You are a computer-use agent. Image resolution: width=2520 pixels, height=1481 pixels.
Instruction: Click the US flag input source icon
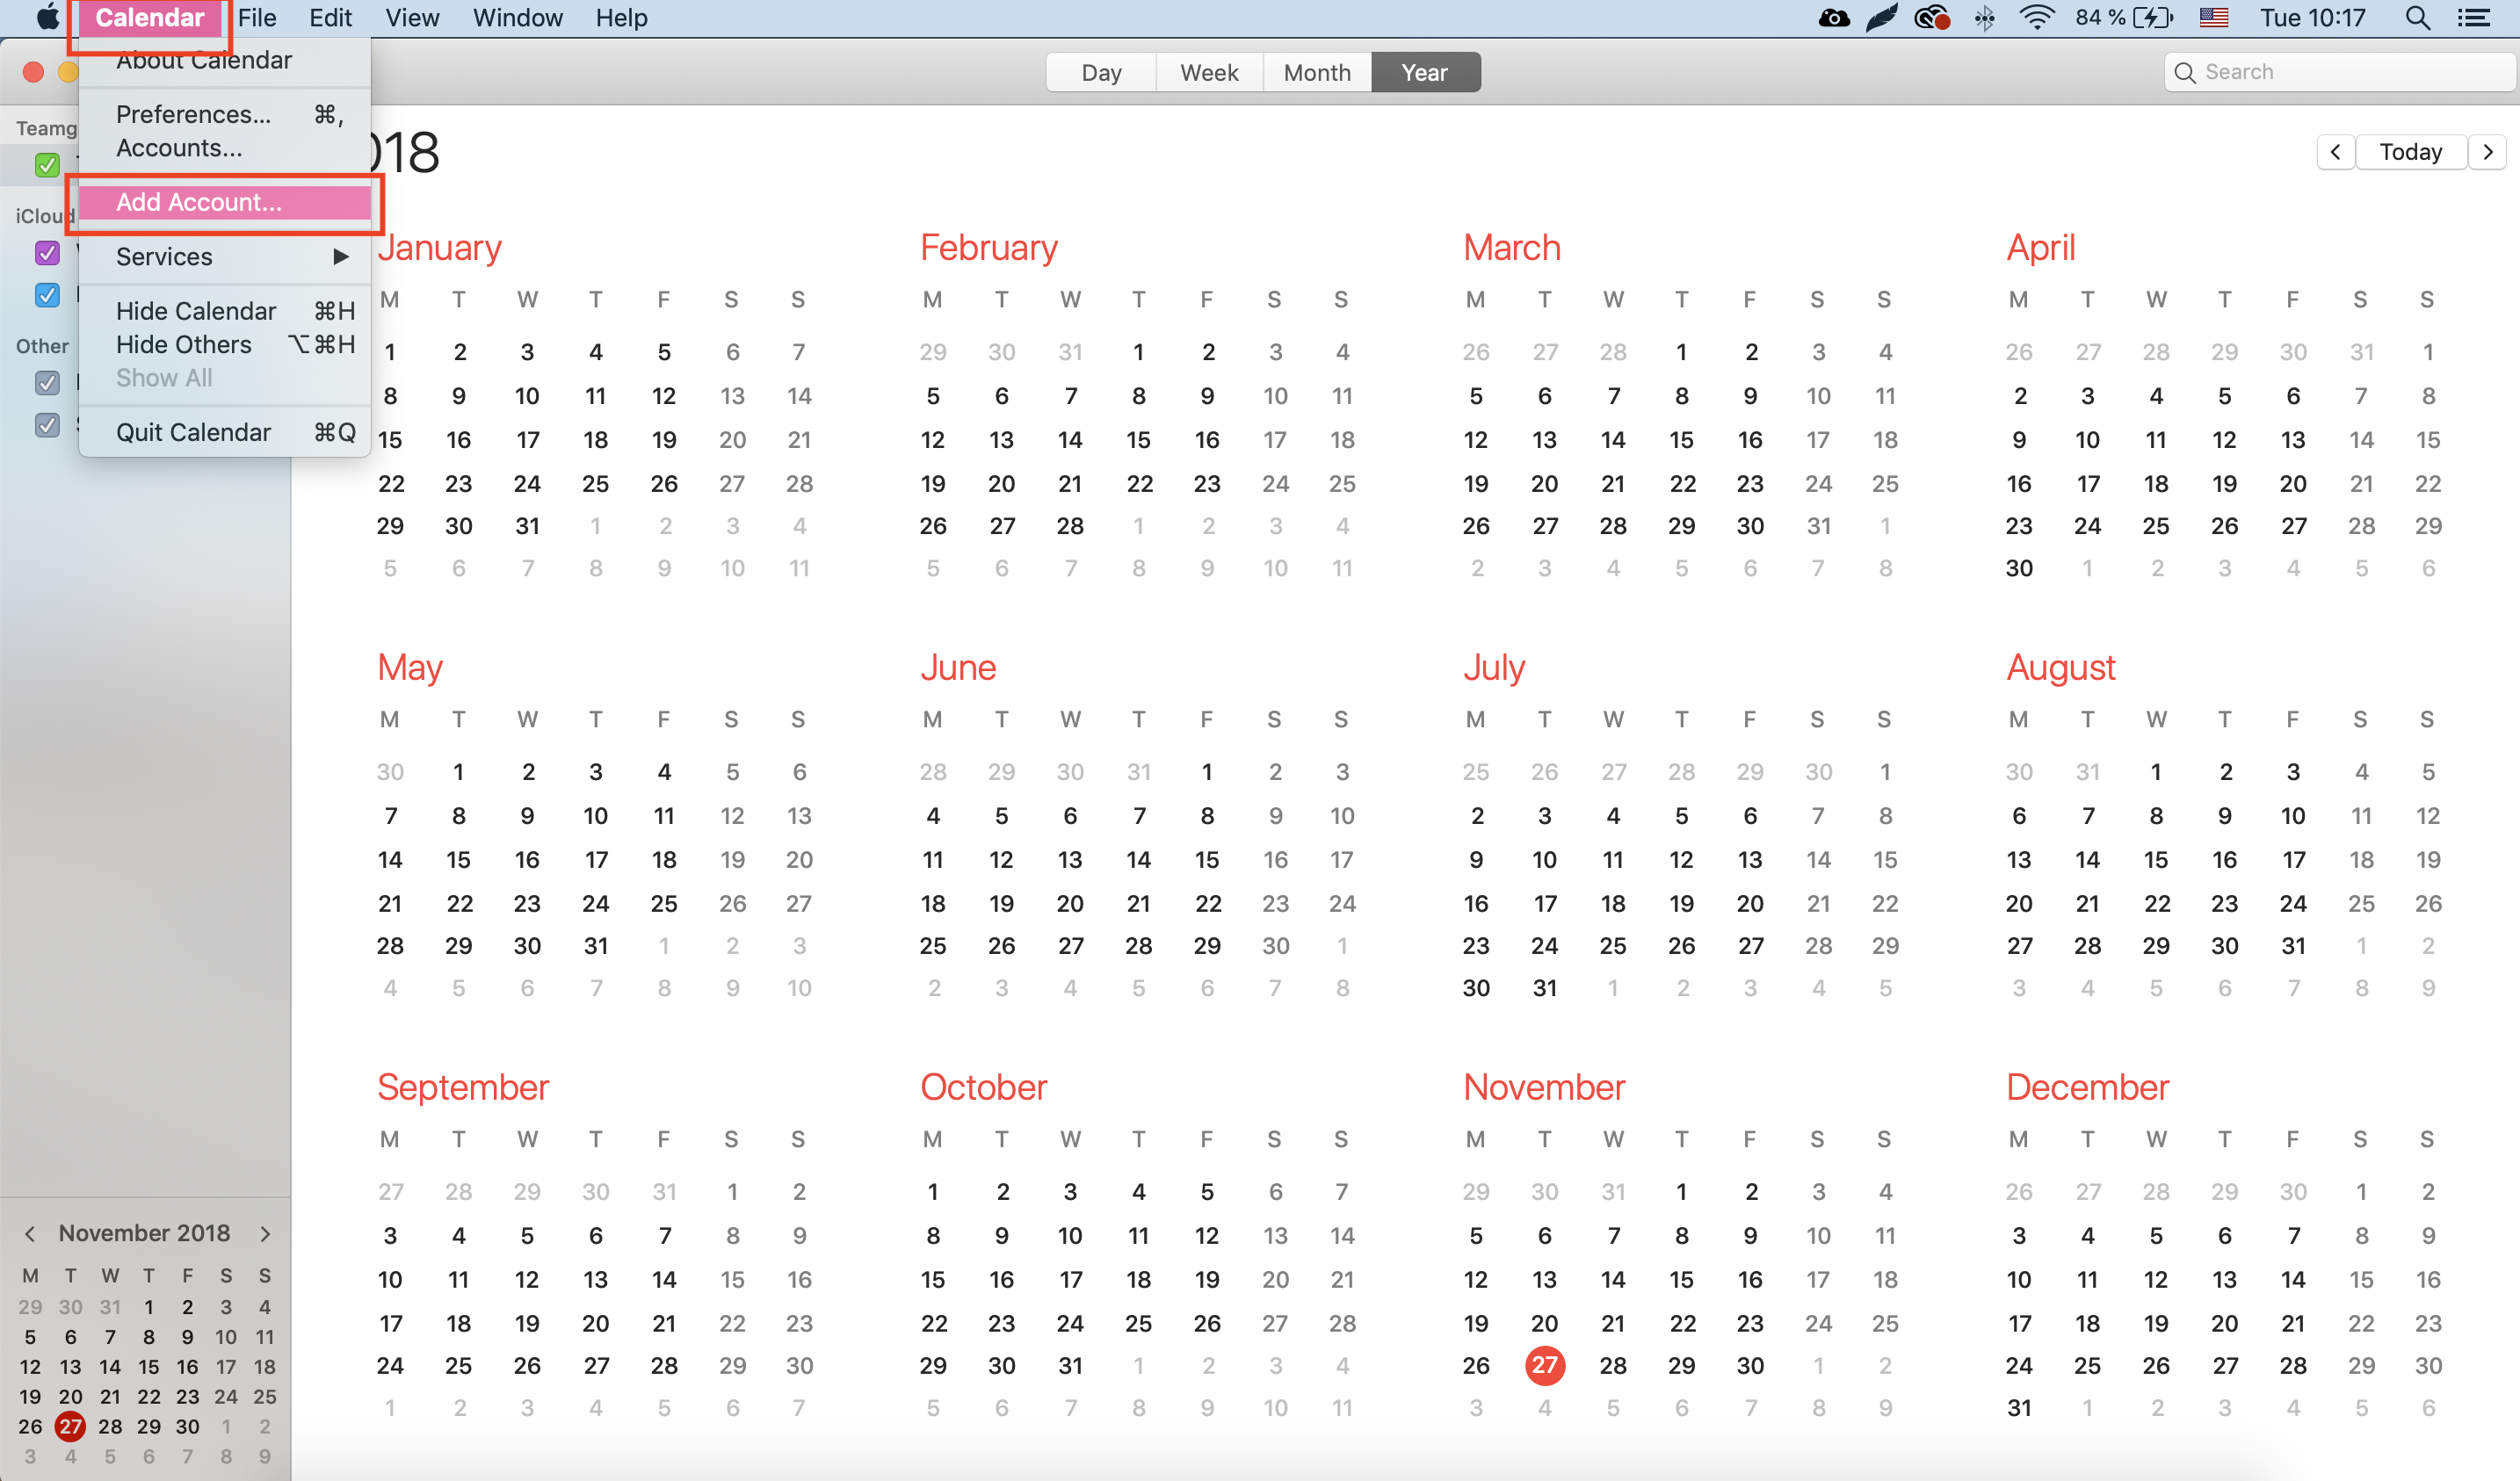pyautogui.click(x=2213, y=18)
